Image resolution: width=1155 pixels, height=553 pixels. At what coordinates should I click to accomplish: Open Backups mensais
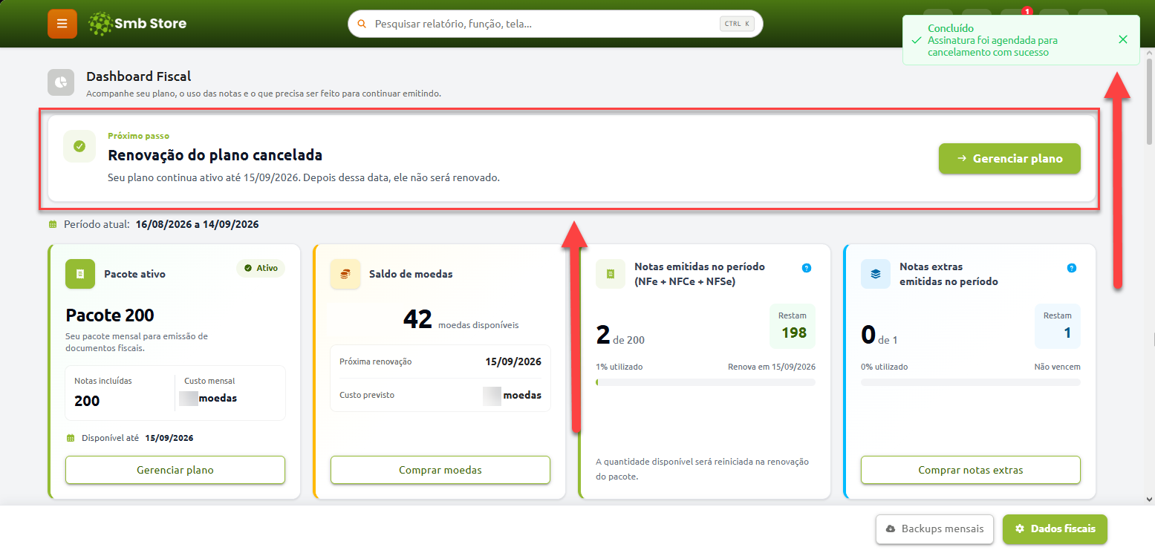pyautogui.click(x=934, y=529)
